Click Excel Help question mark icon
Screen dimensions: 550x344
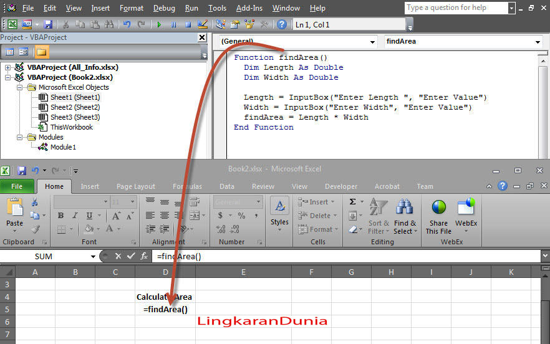pos(503,186)
